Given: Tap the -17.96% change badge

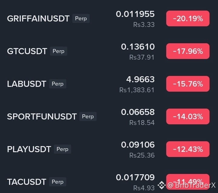Looking at the screenshot, I should click(x=188, y=51).
